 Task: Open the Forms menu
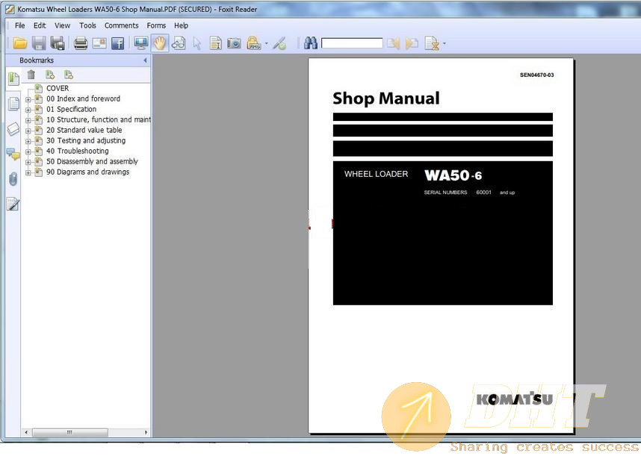click(x=156, y=25)
